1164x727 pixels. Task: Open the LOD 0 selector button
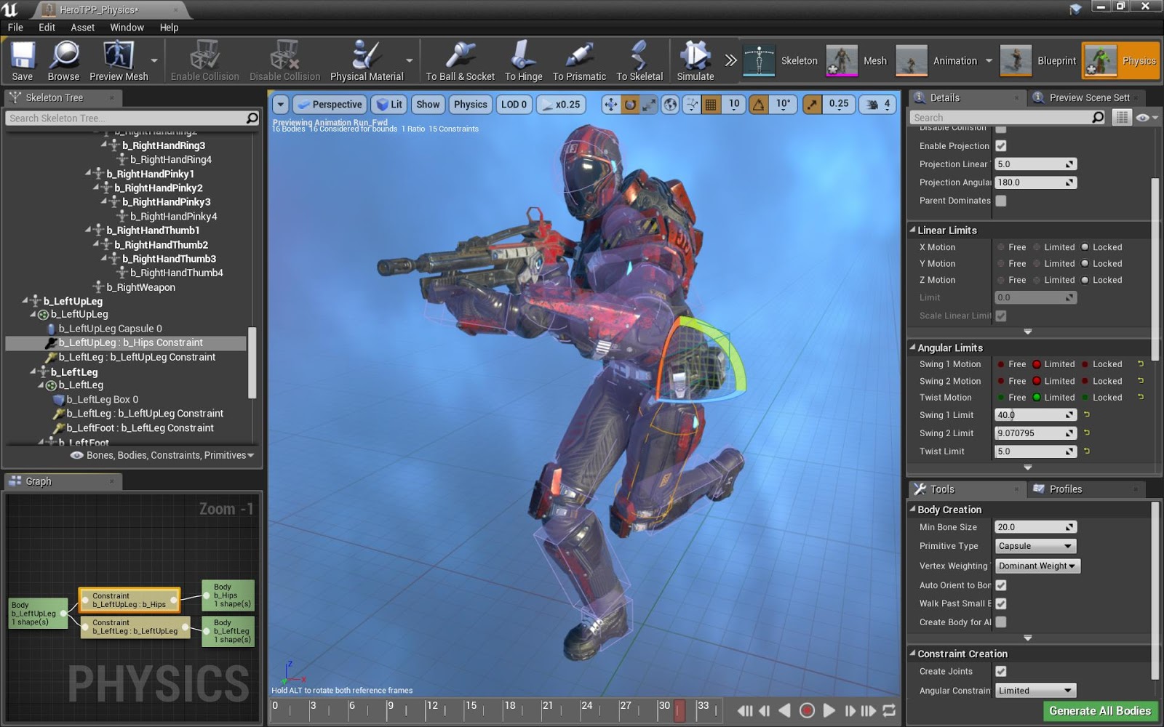click(x=514, y=105)
